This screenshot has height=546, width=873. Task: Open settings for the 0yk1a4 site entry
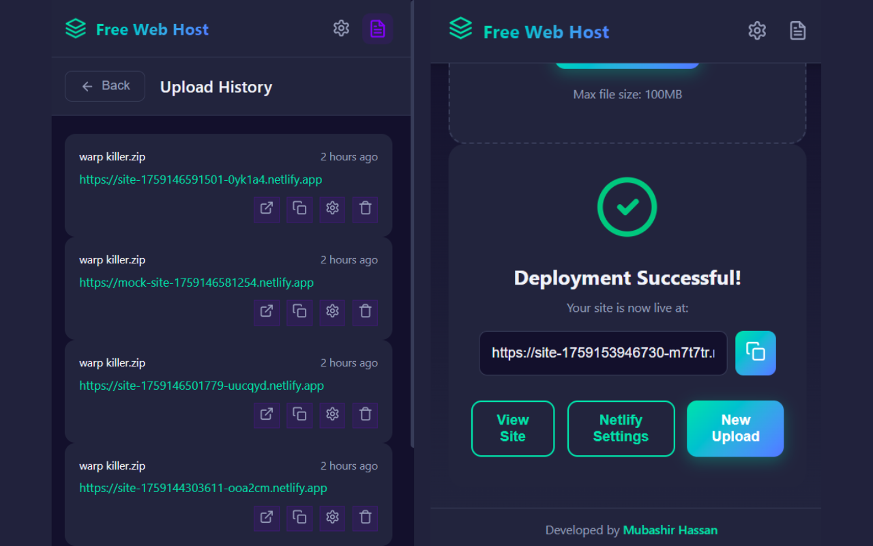[332, 209]
